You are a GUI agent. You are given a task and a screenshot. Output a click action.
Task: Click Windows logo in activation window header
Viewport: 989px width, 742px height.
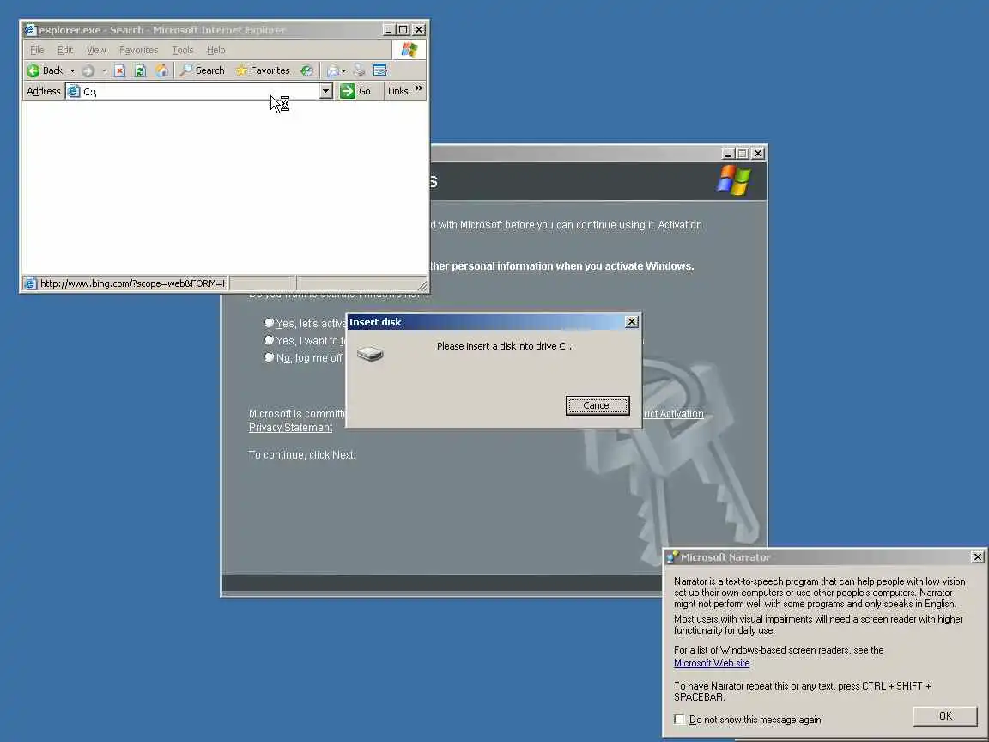tap(733, 180)
